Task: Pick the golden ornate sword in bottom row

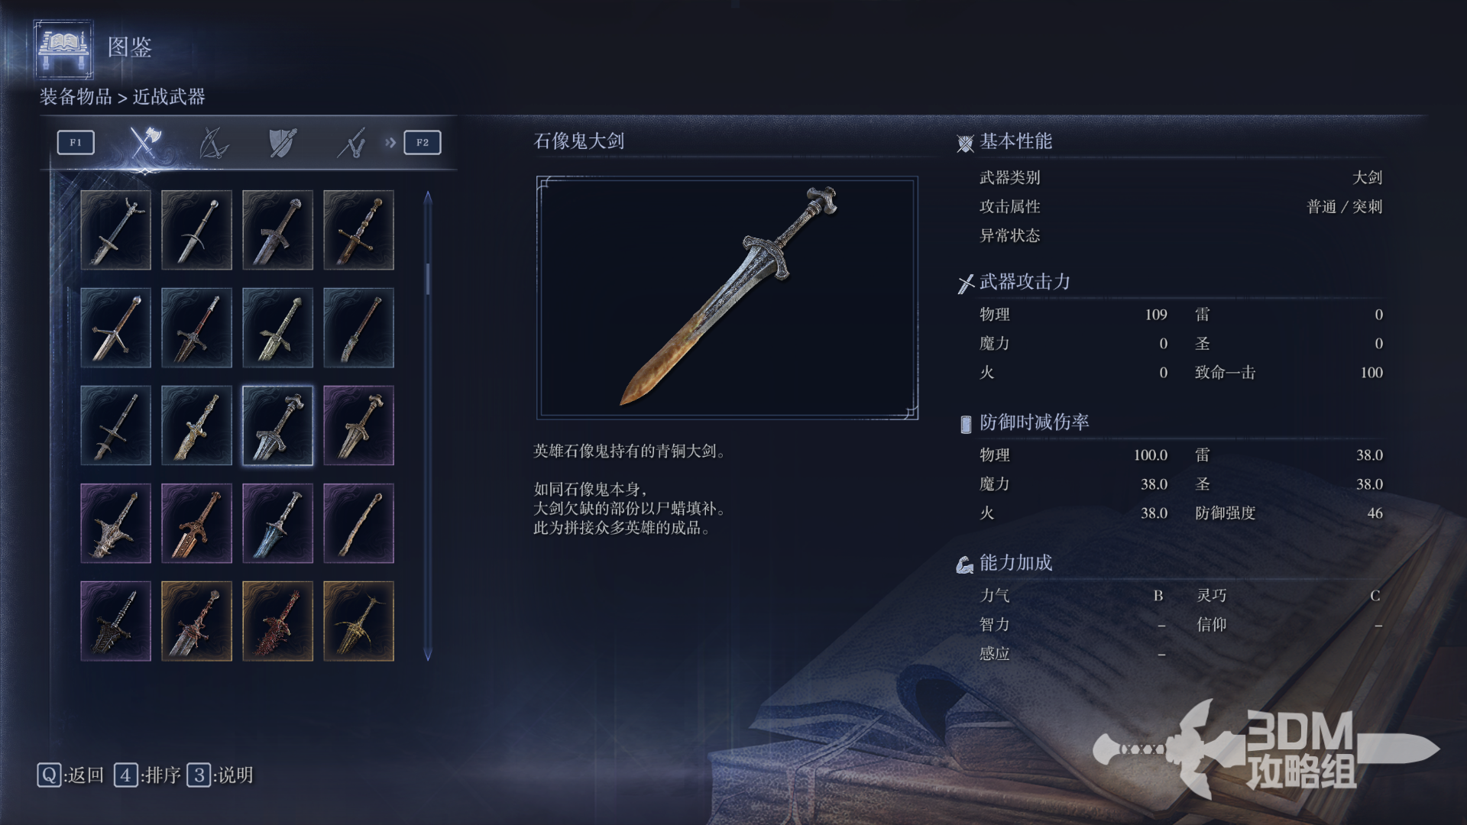Action: [x=358, y=621]
